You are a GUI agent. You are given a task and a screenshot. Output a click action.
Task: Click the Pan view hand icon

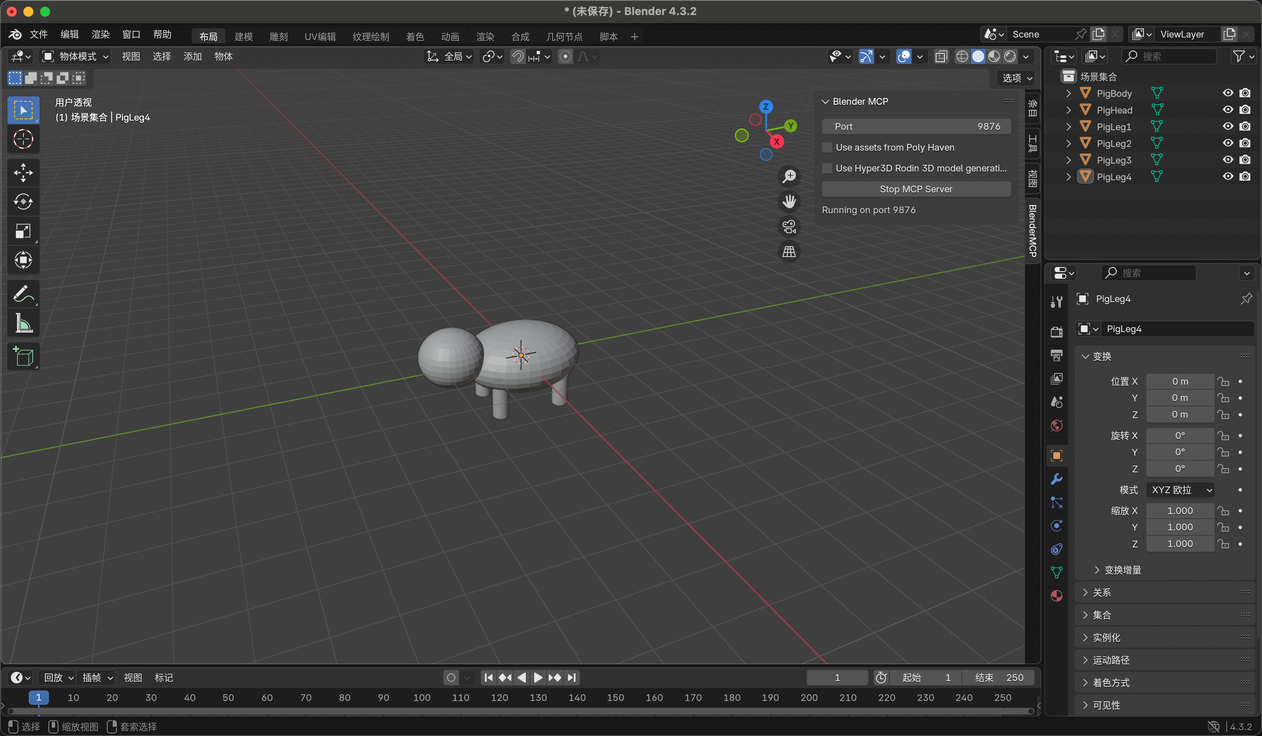click(789, 201)
